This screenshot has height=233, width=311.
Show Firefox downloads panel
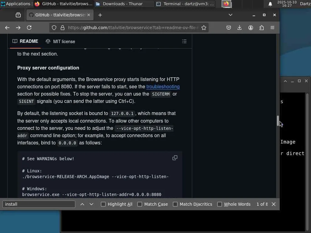240,28
